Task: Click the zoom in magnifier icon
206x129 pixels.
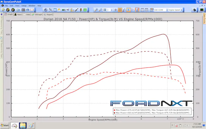Action: [x=96, y=10]
